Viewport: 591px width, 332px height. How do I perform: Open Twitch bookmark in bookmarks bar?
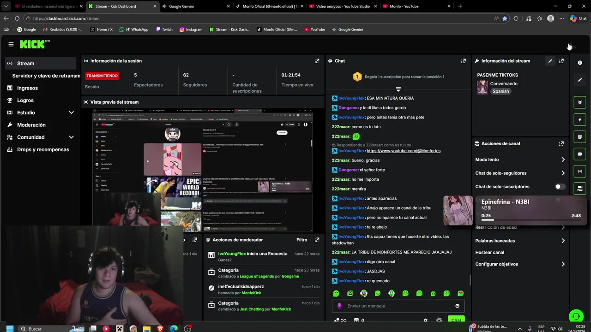[164, 30]
